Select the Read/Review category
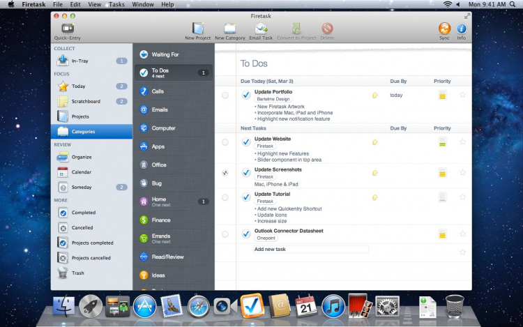Screen dimensions: 523x327 (x=174, y=257)
